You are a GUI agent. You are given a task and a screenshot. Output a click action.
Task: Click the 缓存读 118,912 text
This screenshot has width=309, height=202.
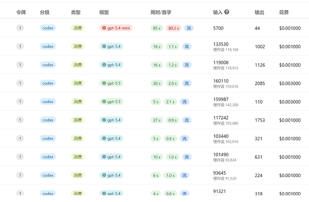[x=226, y=68]
